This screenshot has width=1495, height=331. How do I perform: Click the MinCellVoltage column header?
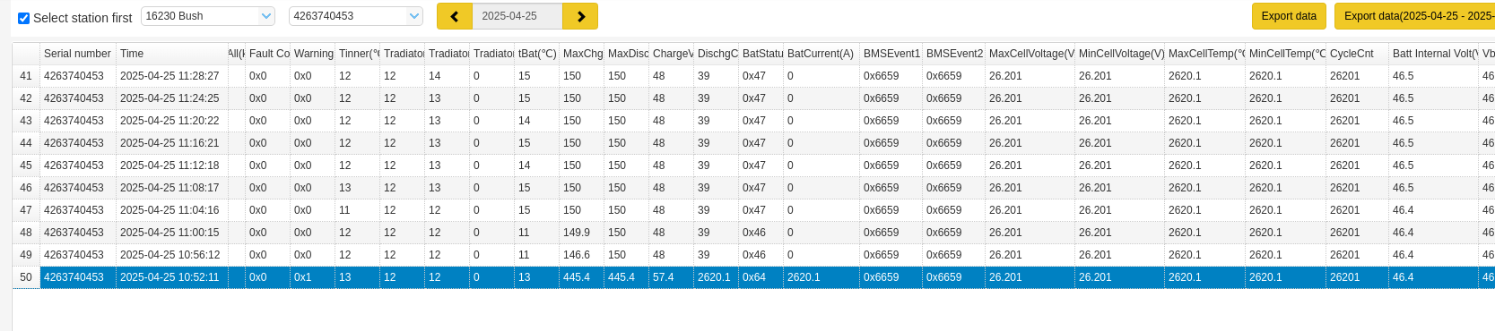(1120, 54)
